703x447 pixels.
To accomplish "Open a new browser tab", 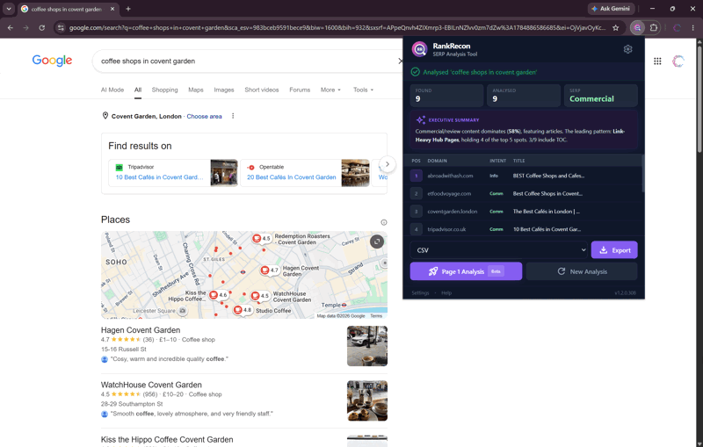I will pyautogui.click(x=128, y=9).
